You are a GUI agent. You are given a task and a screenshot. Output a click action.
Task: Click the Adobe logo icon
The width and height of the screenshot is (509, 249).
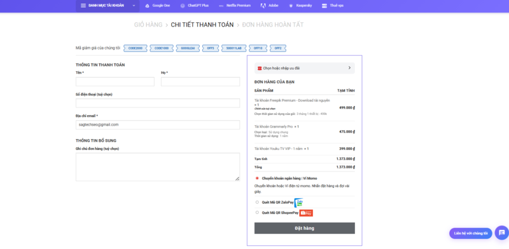tap(263, 6)
